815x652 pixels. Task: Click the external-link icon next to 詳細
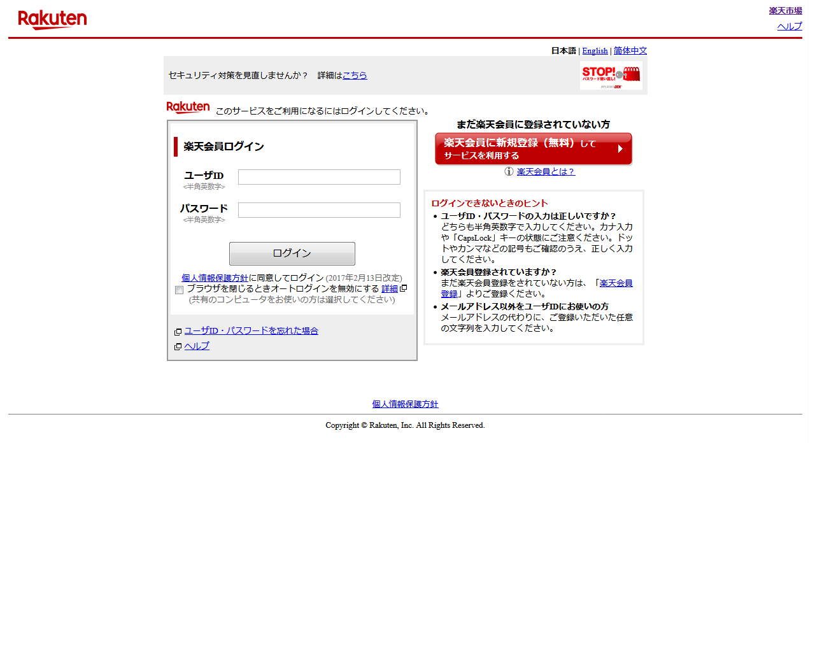click(403, 288)
